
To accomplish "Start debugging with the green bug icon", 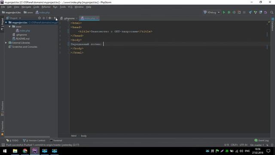I will [x=229, y=12].
